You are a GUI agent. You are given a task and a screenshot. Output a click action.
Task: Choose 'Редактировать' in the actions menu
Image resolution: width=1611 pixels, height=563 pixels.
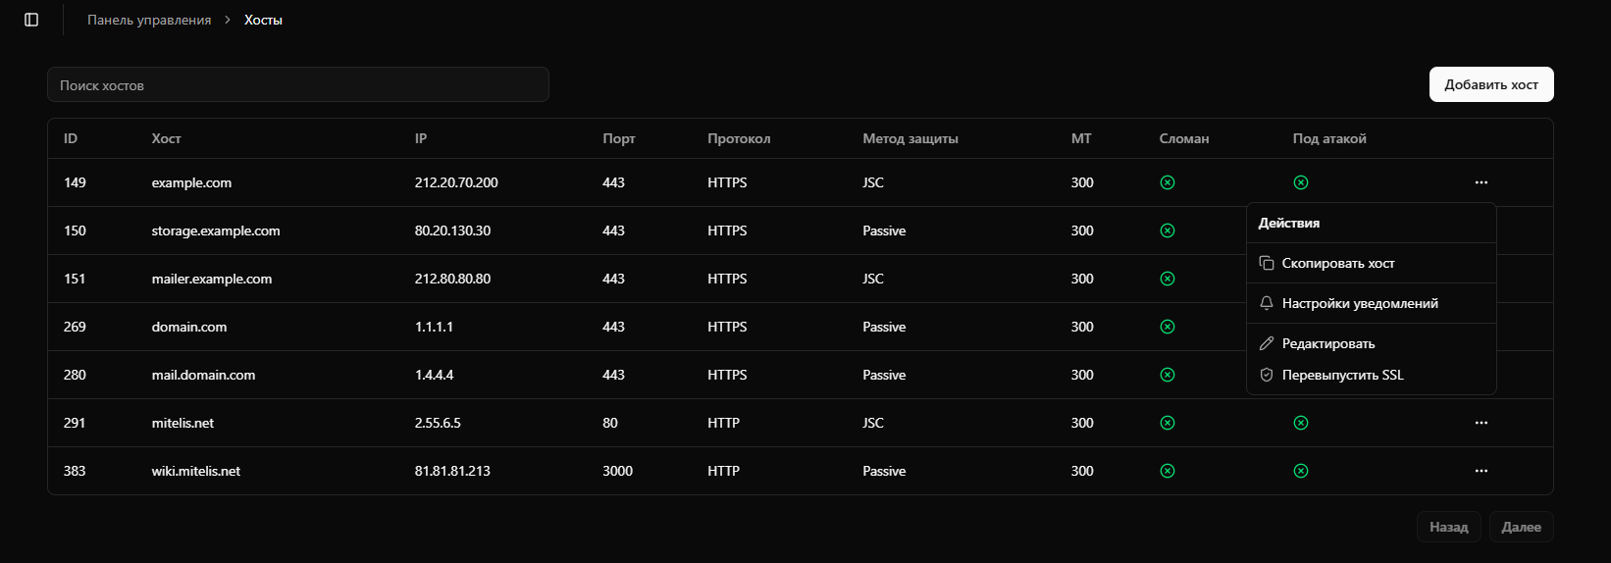1327,343
